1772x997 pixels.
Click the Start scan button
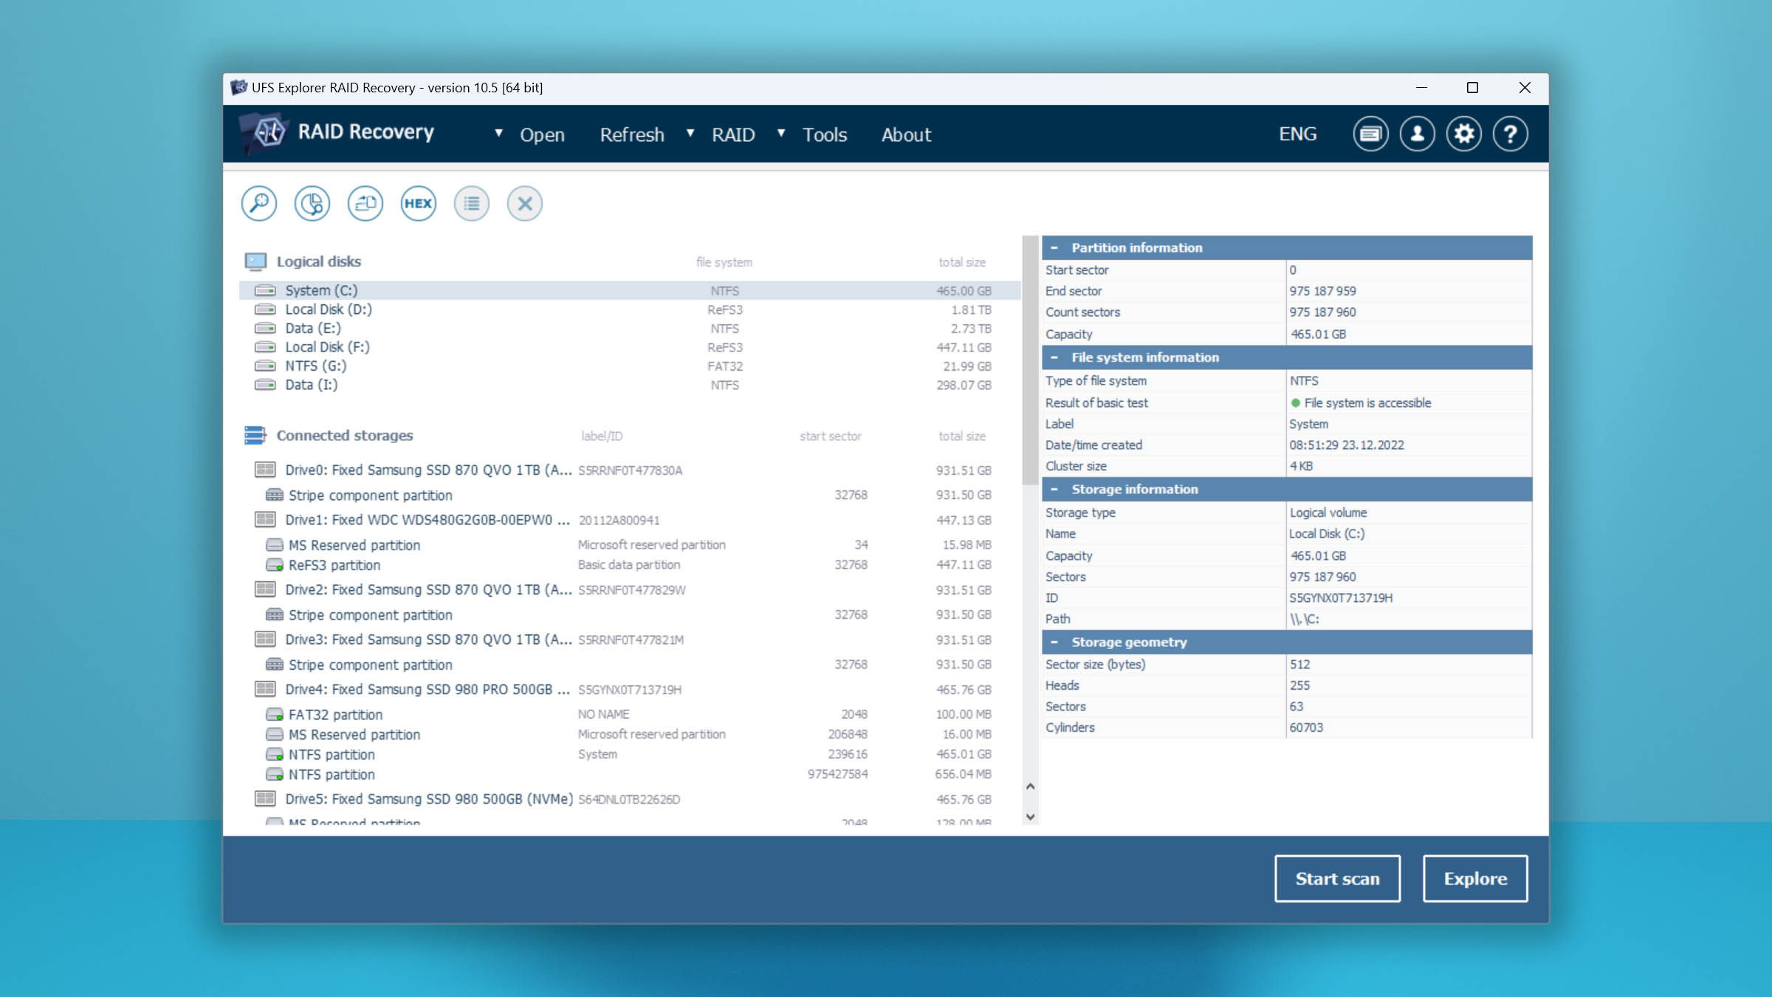[x=1337, y=878]
